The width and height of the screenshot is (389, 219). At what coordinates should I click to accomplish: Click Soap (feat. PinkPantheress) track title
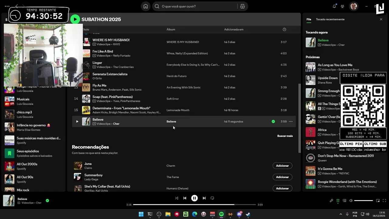[x=112, y=97]
